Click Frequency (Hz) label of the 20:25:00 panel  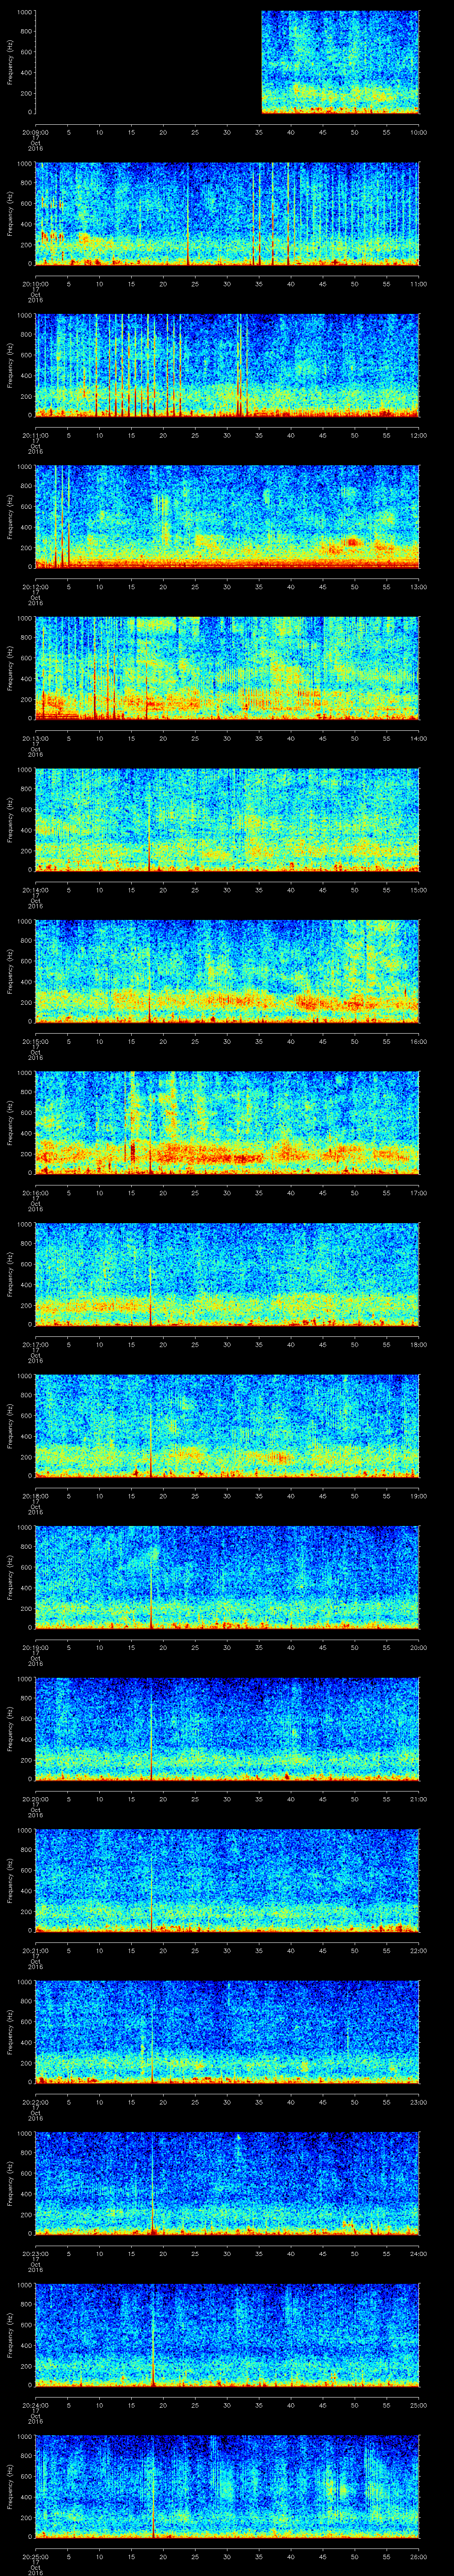click(10, 2487)
